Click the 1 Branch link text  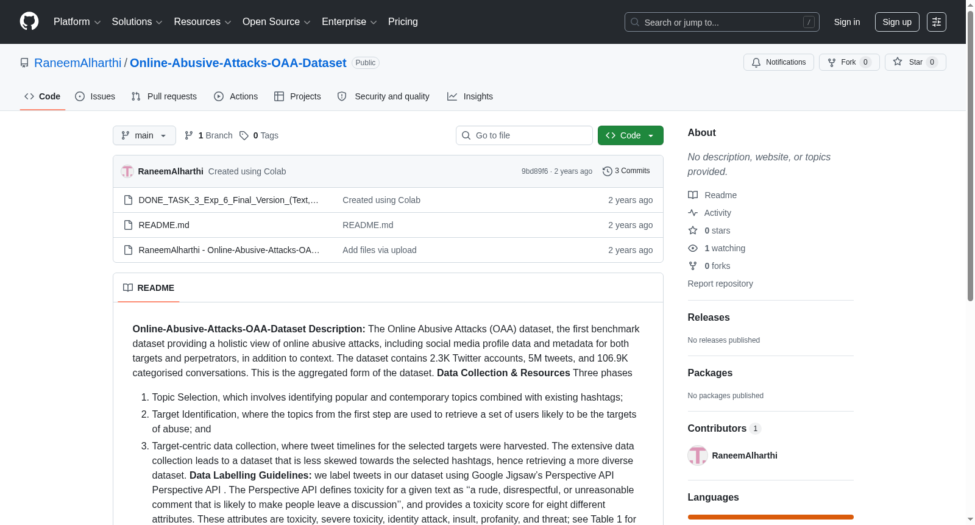[x=216, y=135]
